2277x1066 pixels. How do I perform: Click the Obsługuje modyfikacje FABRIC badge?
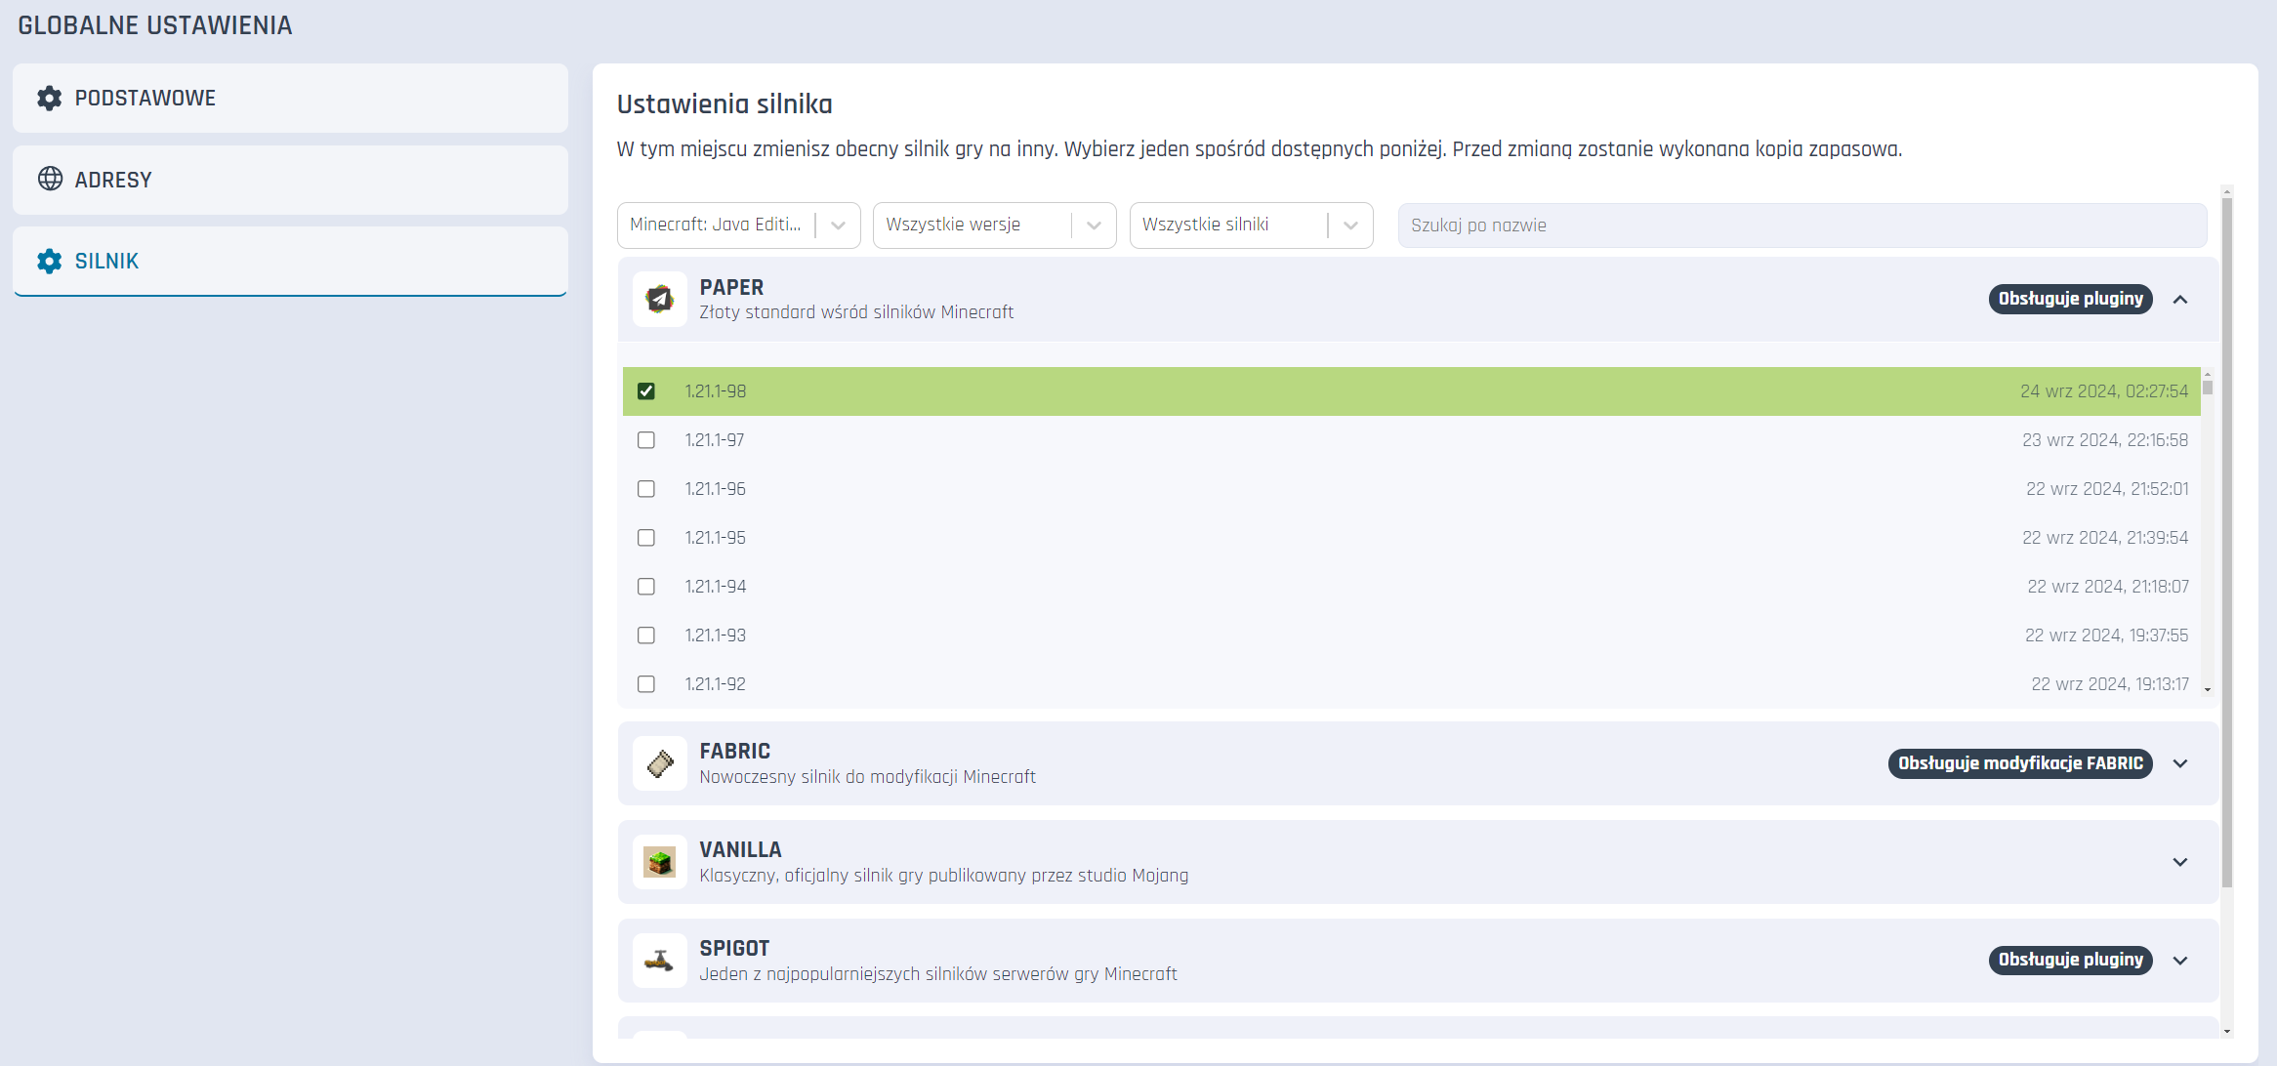tap(2019, 763)
